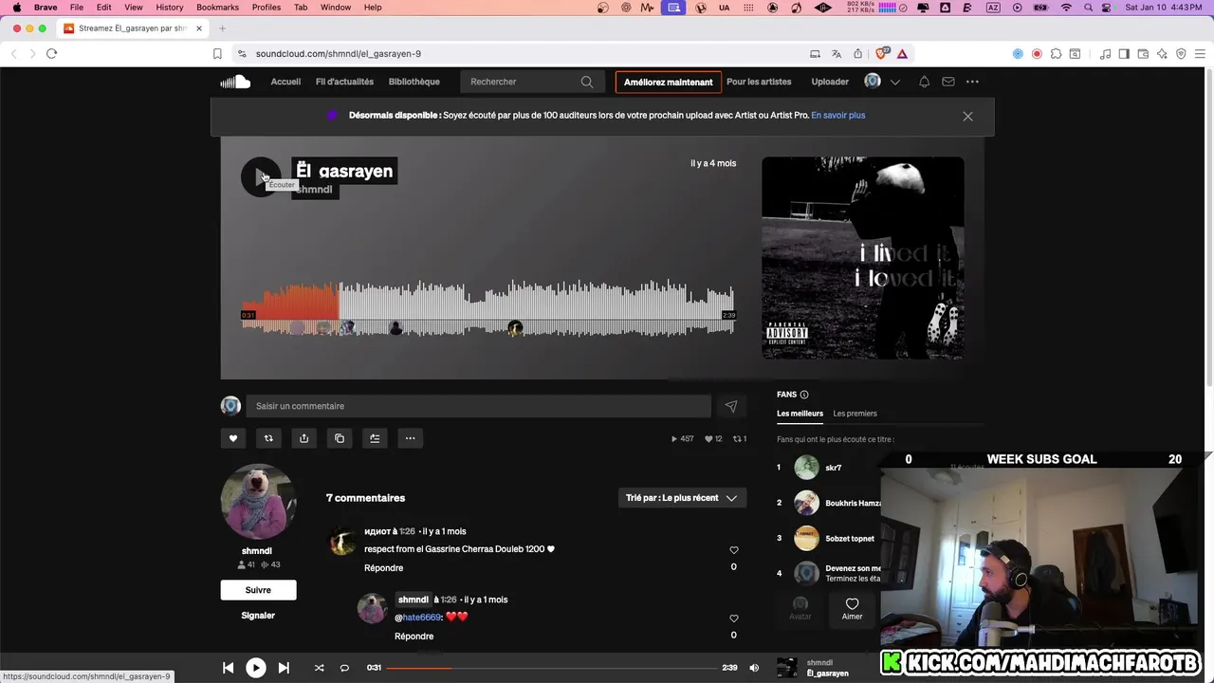Mute volume speaker icon in player bar

pos(754,668)
